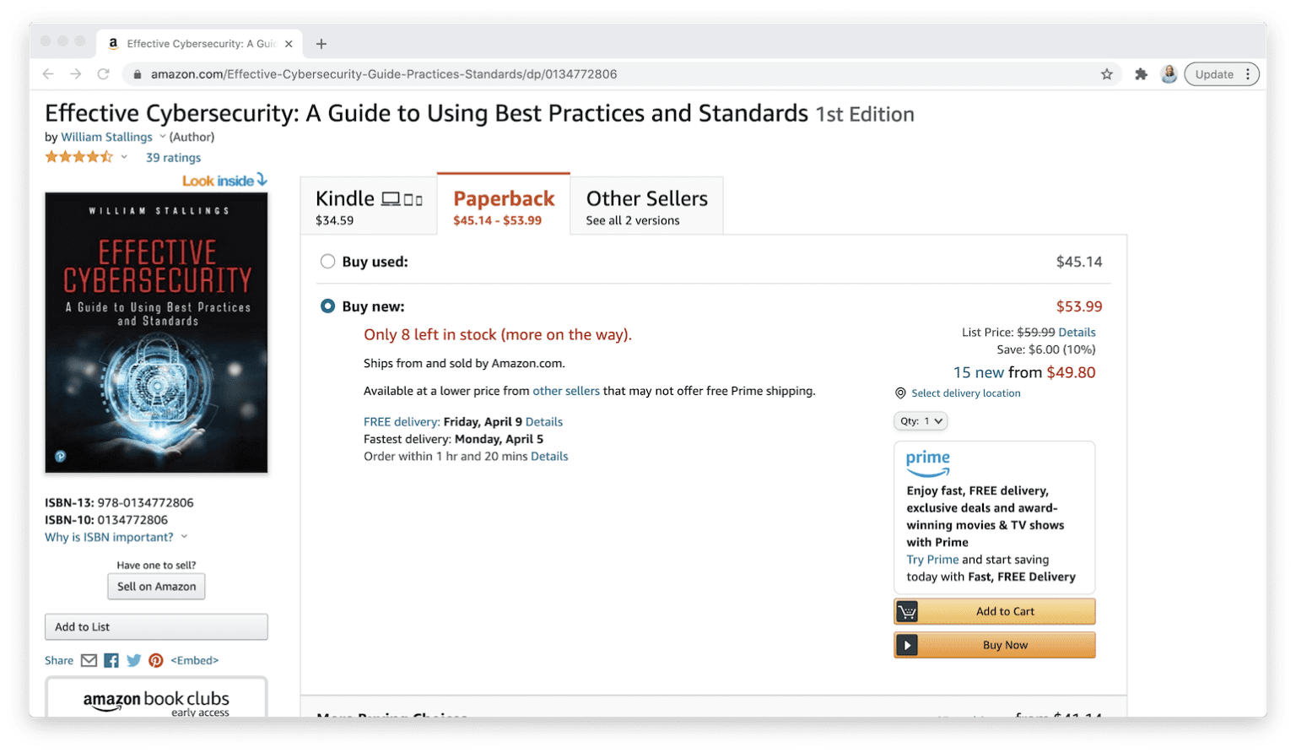Click the Buy Now button
Screen dimensions: 1296x753
tap(994, 644)
